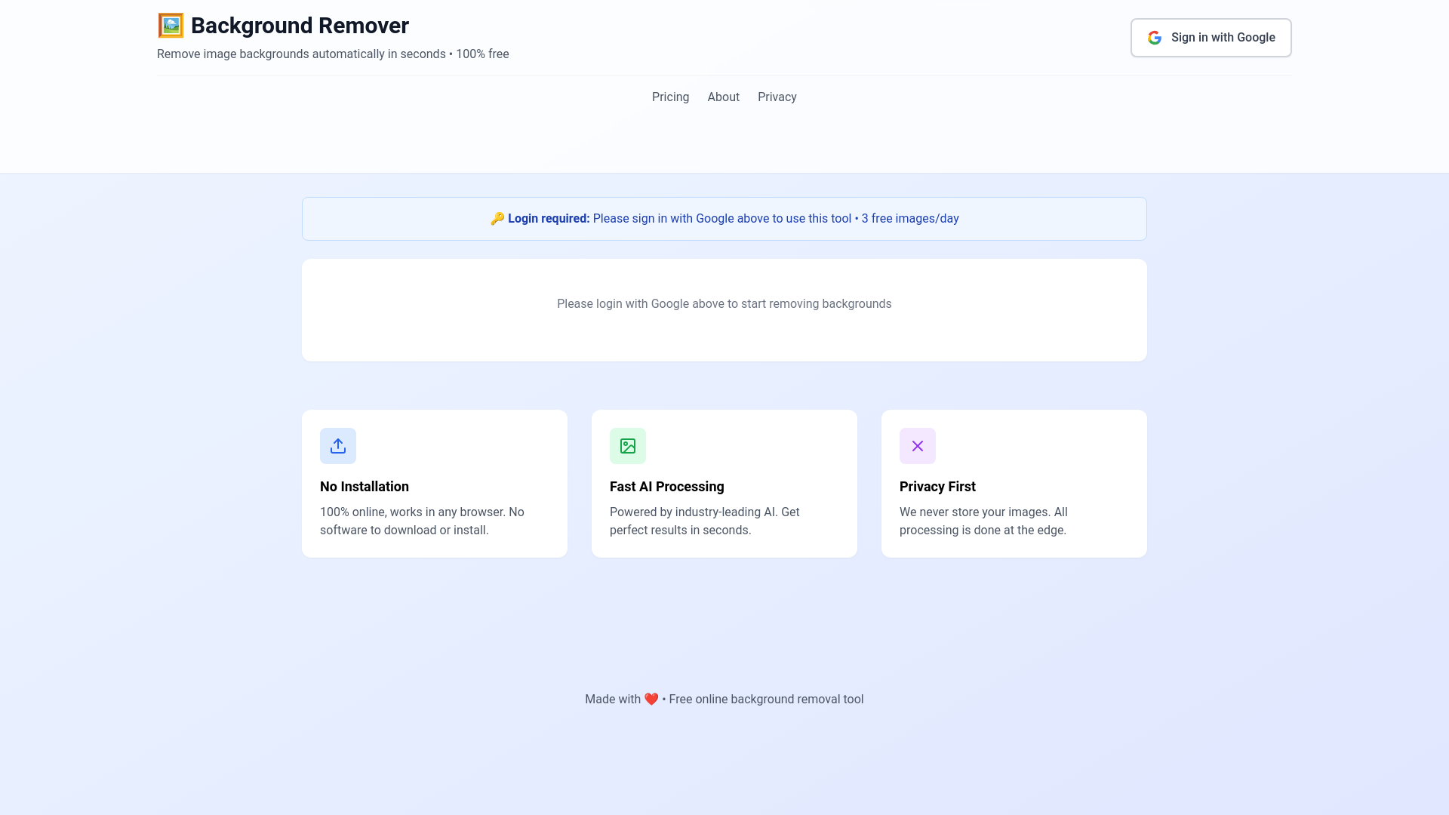Click the Sign in with Google button

pos(1211,38)
